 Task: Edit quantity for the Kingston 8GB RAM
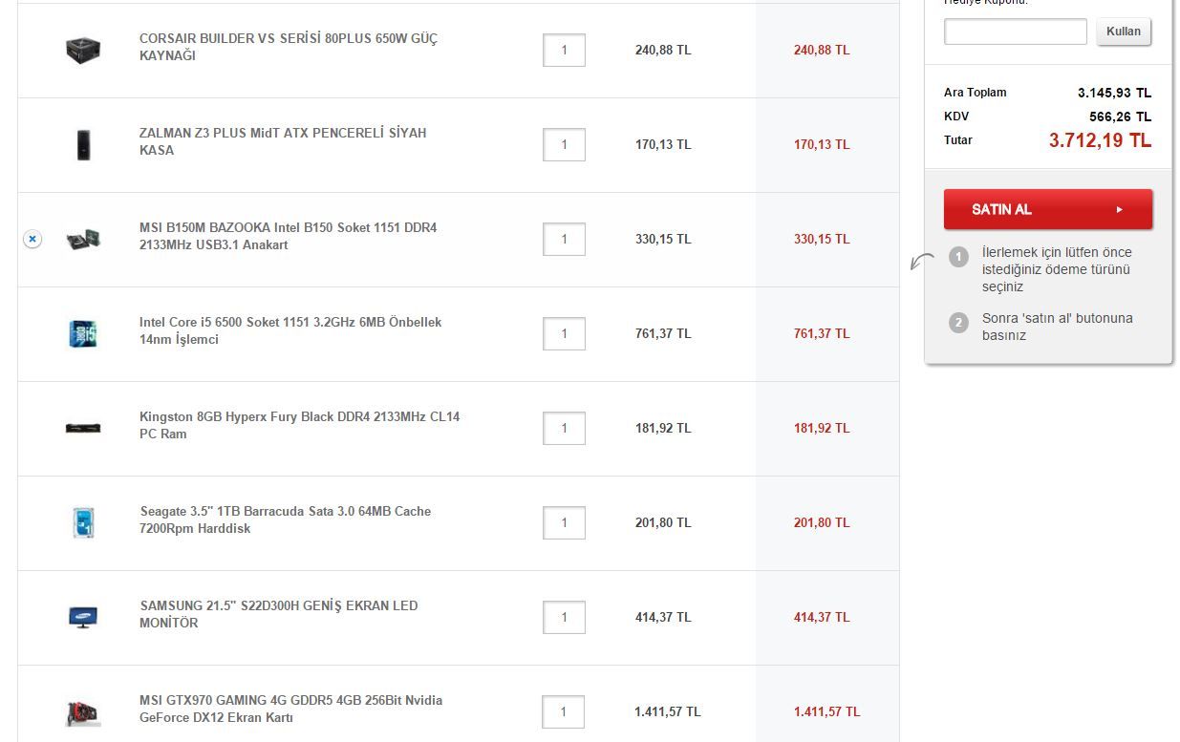pyautogui.click(x=564, y=428)
